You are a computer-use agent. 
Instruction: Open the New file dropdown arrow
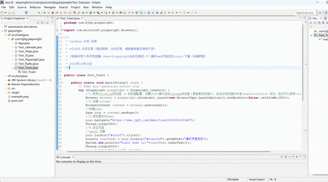point(6,12)
